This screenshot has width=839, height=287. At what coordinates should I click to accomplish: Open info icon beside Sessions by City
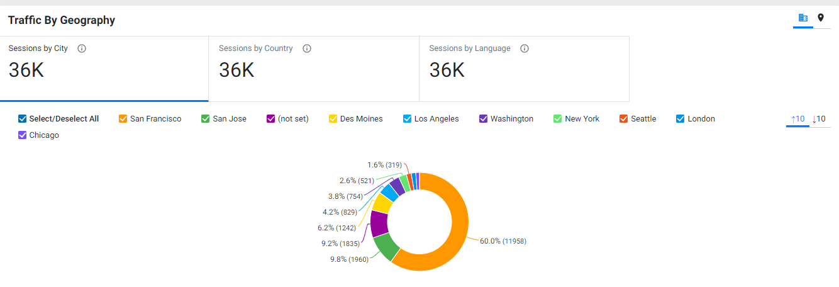click(81, 48)
